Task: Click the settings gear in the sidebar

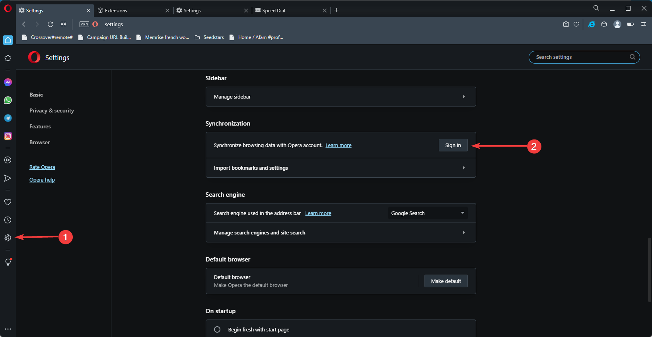Action: click(x=8, y=238)
